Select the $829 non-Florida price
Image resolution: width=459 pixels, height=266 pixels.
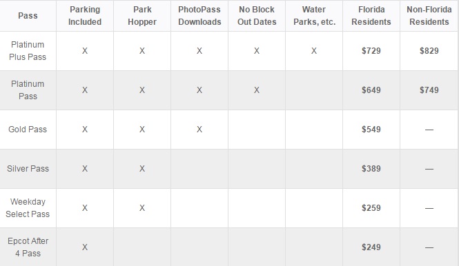pyautogui.click(x=429, y=51)
